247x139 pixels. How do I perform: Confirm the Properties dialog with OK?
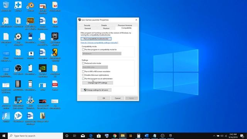tap(104, 98)
